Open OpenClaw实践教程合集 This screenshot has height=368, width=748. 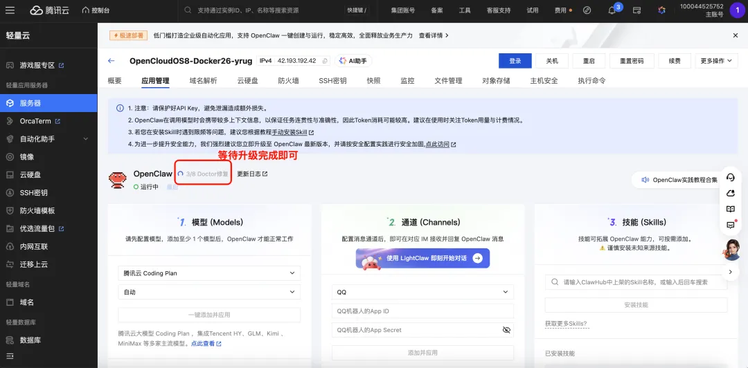click(679, 180)
